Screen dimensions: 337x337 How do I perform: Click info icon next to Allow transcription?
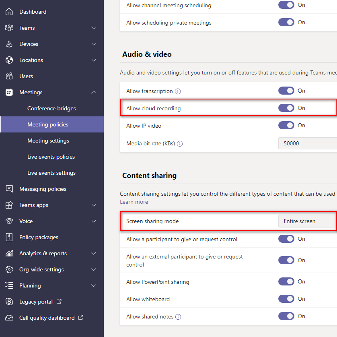[x=178, y=91]
